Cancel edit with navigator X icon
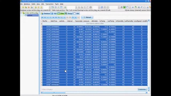 tap(70, 17)
